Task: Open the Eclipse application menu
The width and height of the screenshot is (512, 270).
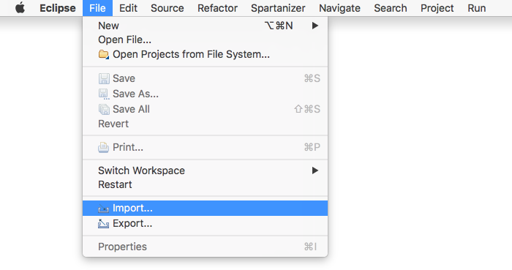Action: coord(58,8)
